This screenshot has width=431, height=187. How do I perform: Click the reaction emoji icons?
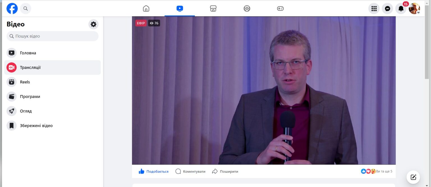[368, 171]
